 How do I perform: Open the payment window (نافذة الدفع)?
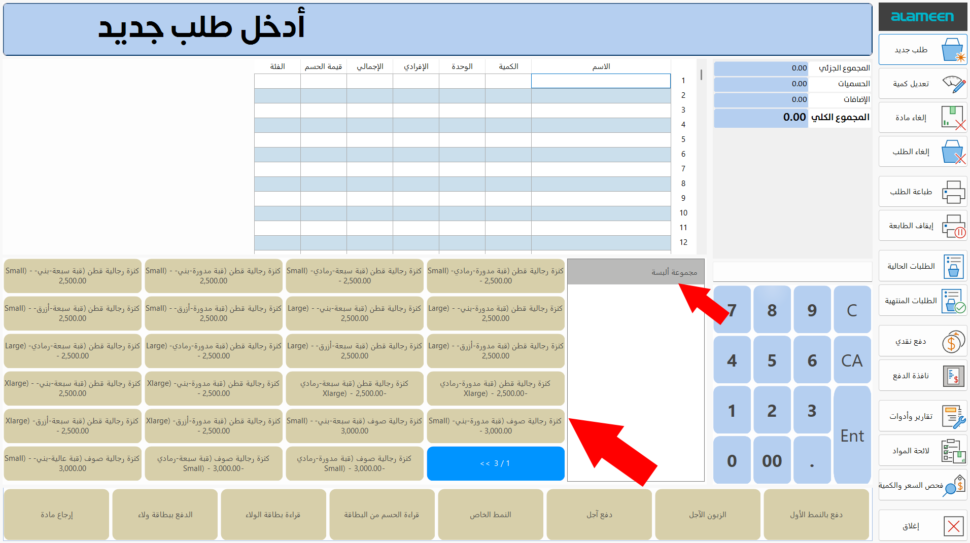(922, 375)
